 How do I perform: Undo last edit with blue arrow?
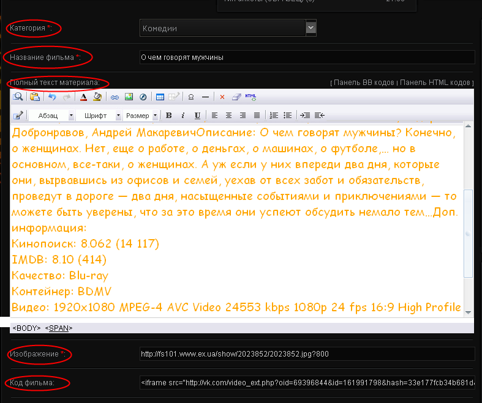click(52, 97)
